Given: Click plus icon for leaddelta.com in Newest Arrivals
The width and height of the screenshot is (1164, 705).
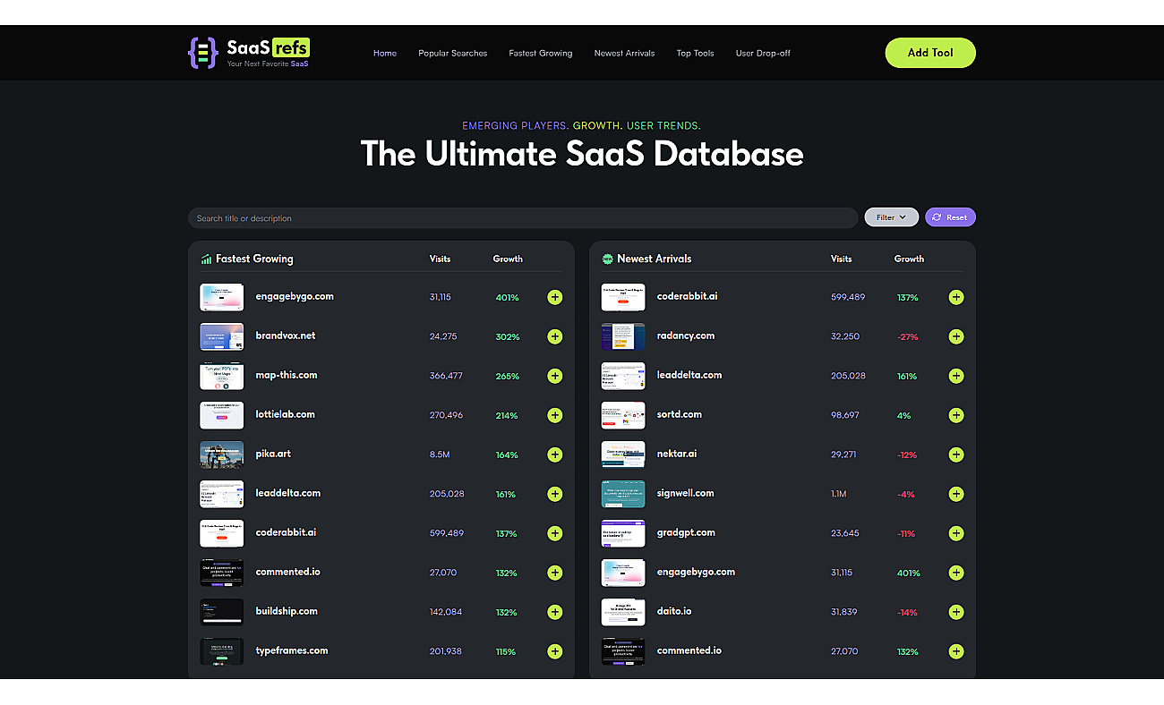Looking at the screenshot, I should pos(956,376).
